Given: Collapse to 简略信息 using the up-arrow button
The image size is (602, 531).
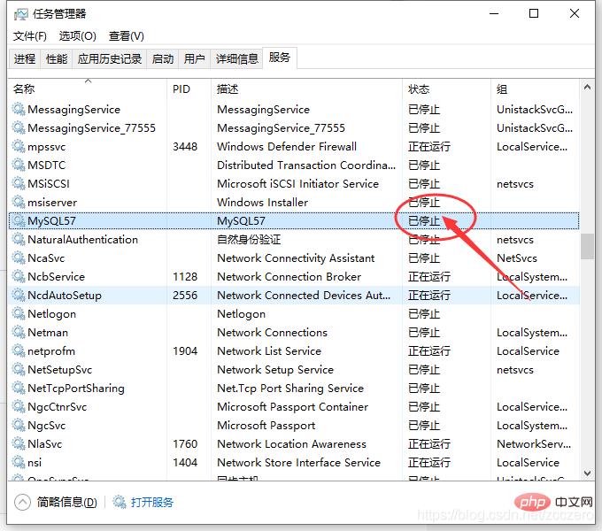Looking at the screenshot, I should coord(22,502).
